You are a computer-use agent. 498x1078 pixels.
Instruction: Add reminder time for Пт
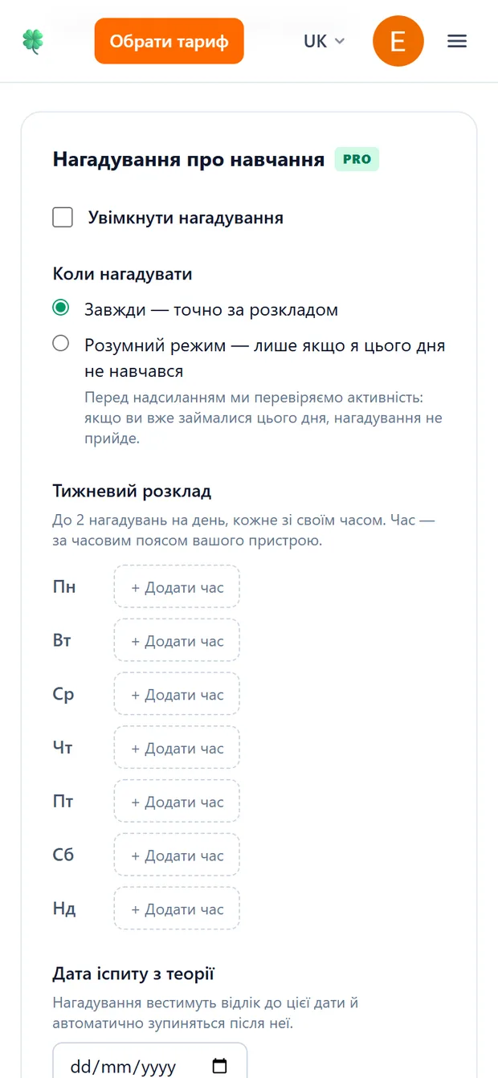[x=177, y=802]
